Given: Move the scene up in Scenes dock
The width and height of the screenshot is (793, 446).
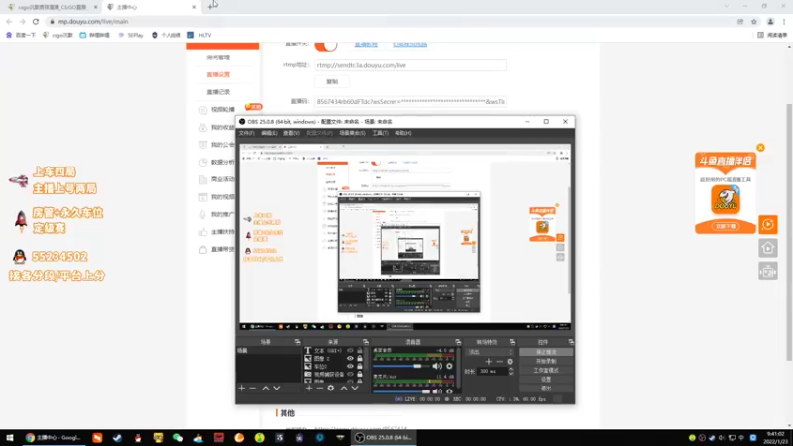Looking at the screenshot, I should tap(265, 388).
